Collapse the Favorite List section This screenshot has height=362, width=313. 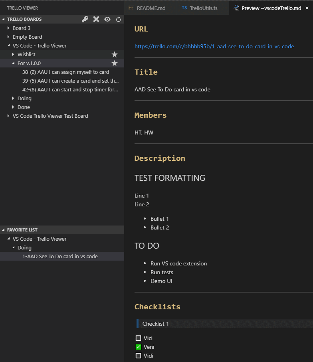(4, 230)
